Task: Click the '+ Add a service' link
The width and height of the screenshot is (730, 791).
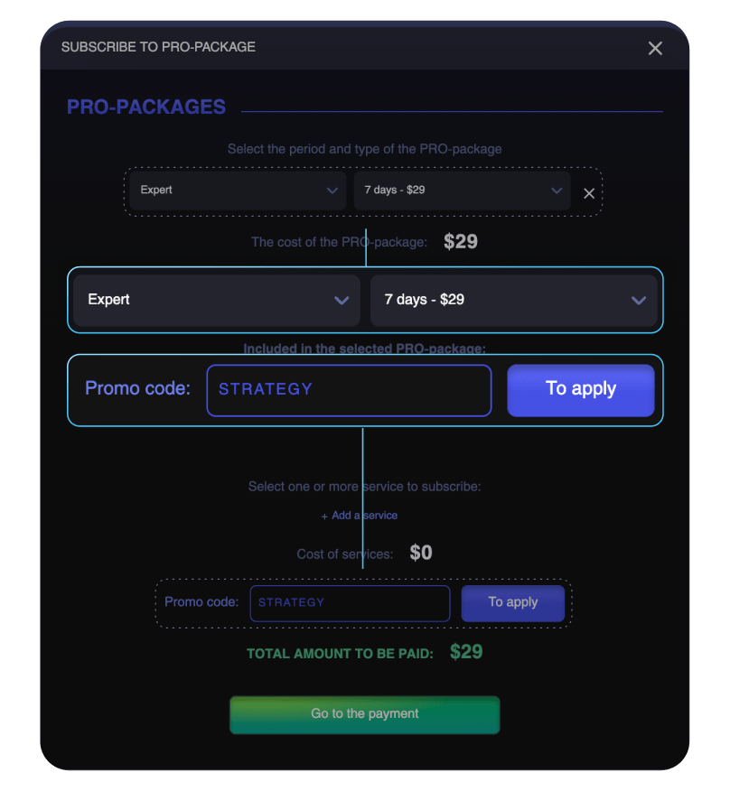Action: coord(360,516)
